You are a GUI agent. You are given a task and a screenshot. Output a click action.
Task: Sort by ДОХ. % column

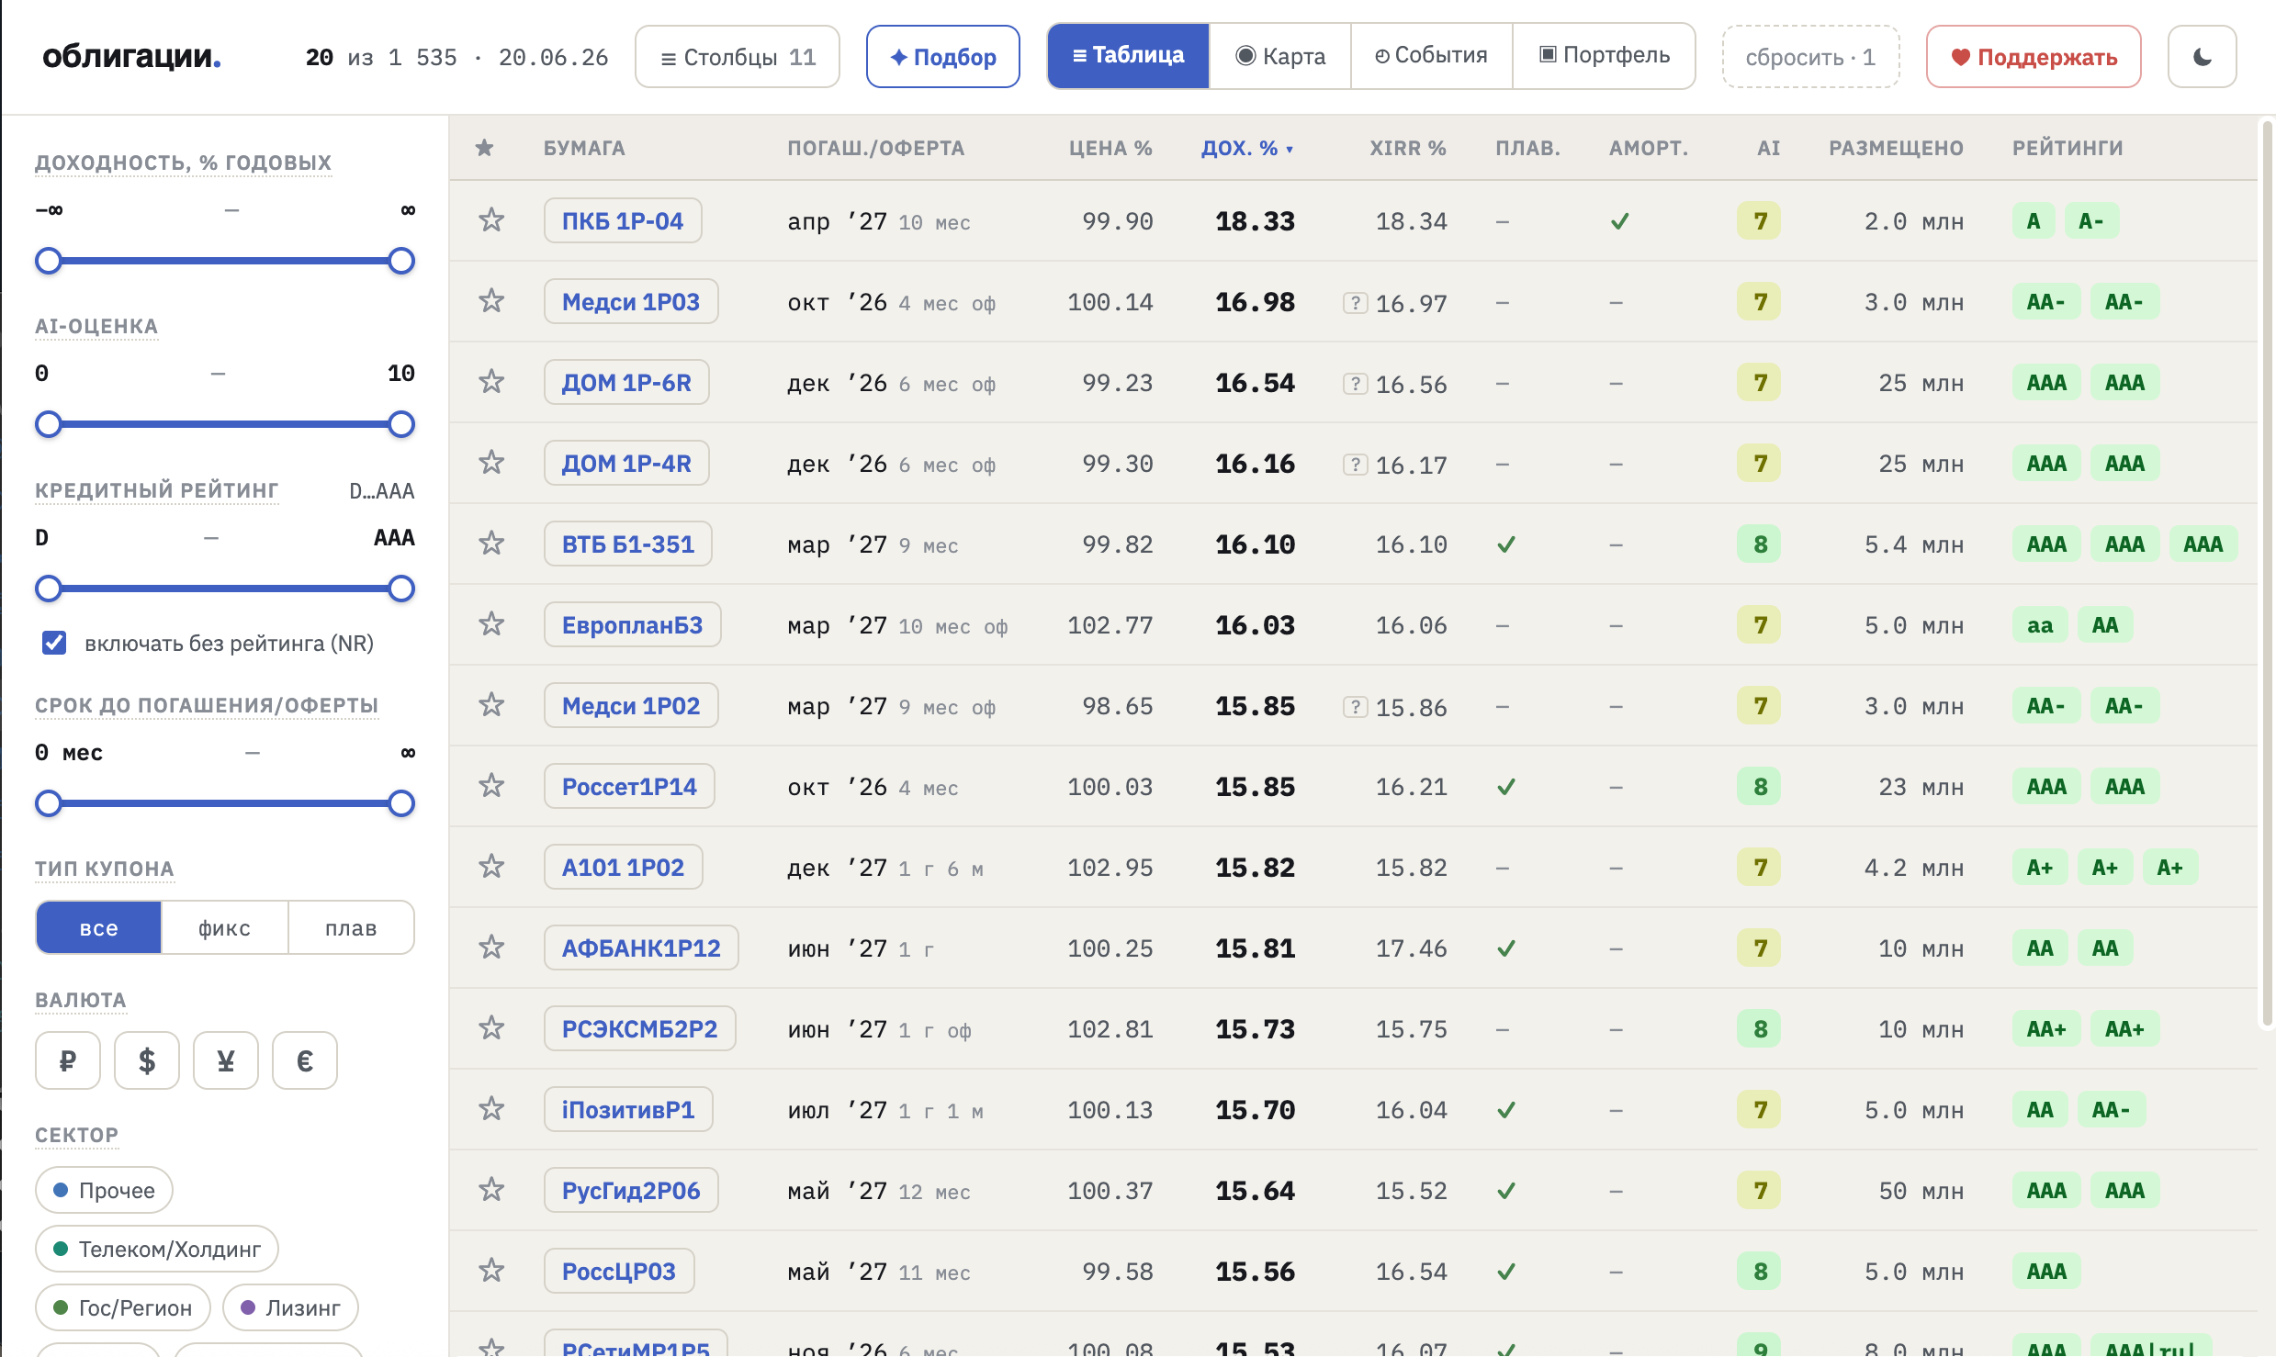[x=1247, y=148]
